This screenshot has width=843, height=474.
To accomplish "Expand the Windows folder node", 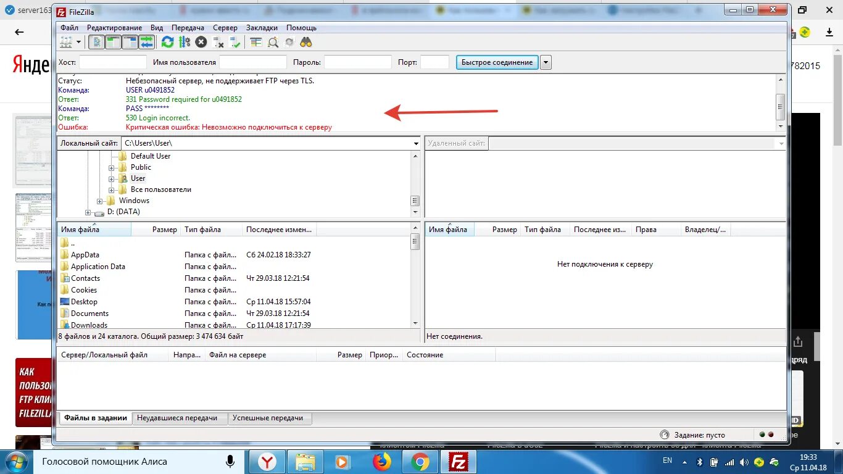I will coord(100,201).
